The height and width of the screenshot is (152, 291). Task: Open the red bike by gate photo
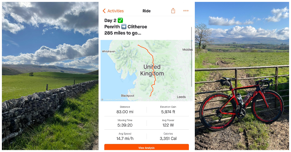click(x=242, y=76)
